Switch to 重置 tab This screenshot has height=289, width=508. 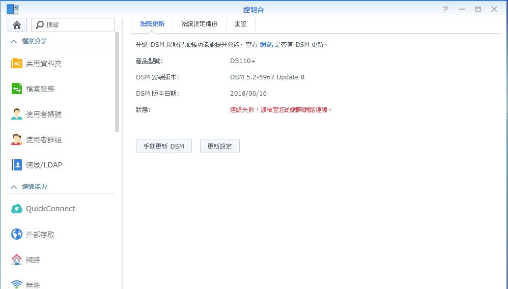point(240,24)
